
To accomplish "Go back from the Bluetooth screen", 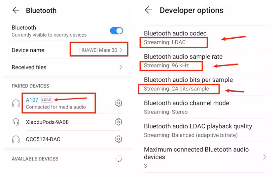I will click(x=16, y=10).
